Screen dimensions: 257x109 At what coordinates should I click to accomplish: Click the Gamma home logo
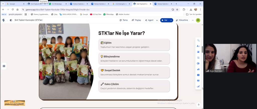pyautogui.click(x=4, y=20)
